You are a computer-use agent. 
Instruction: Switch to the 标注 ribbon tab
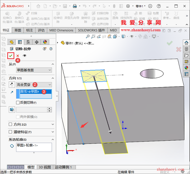point(29,30)
